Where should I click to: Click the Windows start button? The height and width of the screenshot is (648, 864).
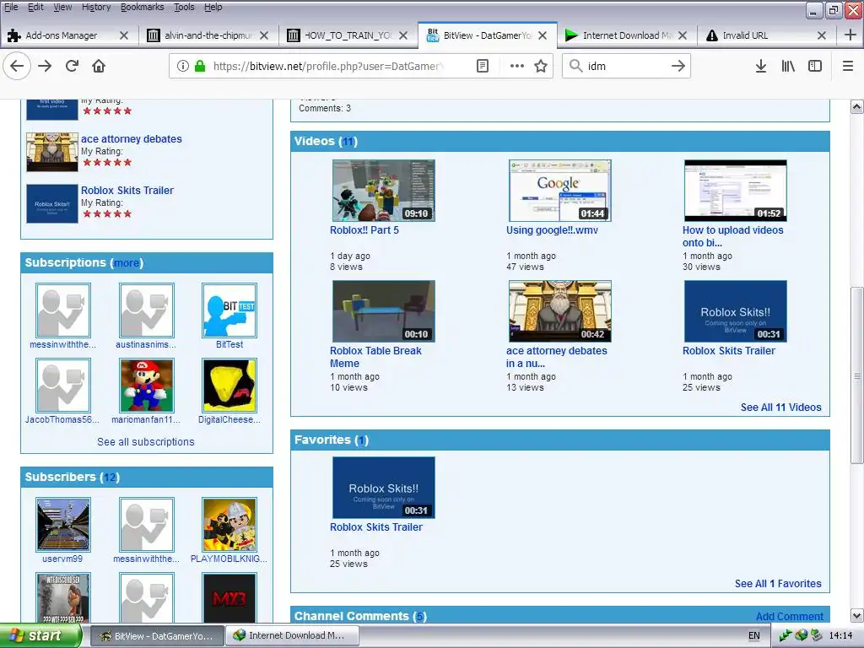click(x=40, y=636)
